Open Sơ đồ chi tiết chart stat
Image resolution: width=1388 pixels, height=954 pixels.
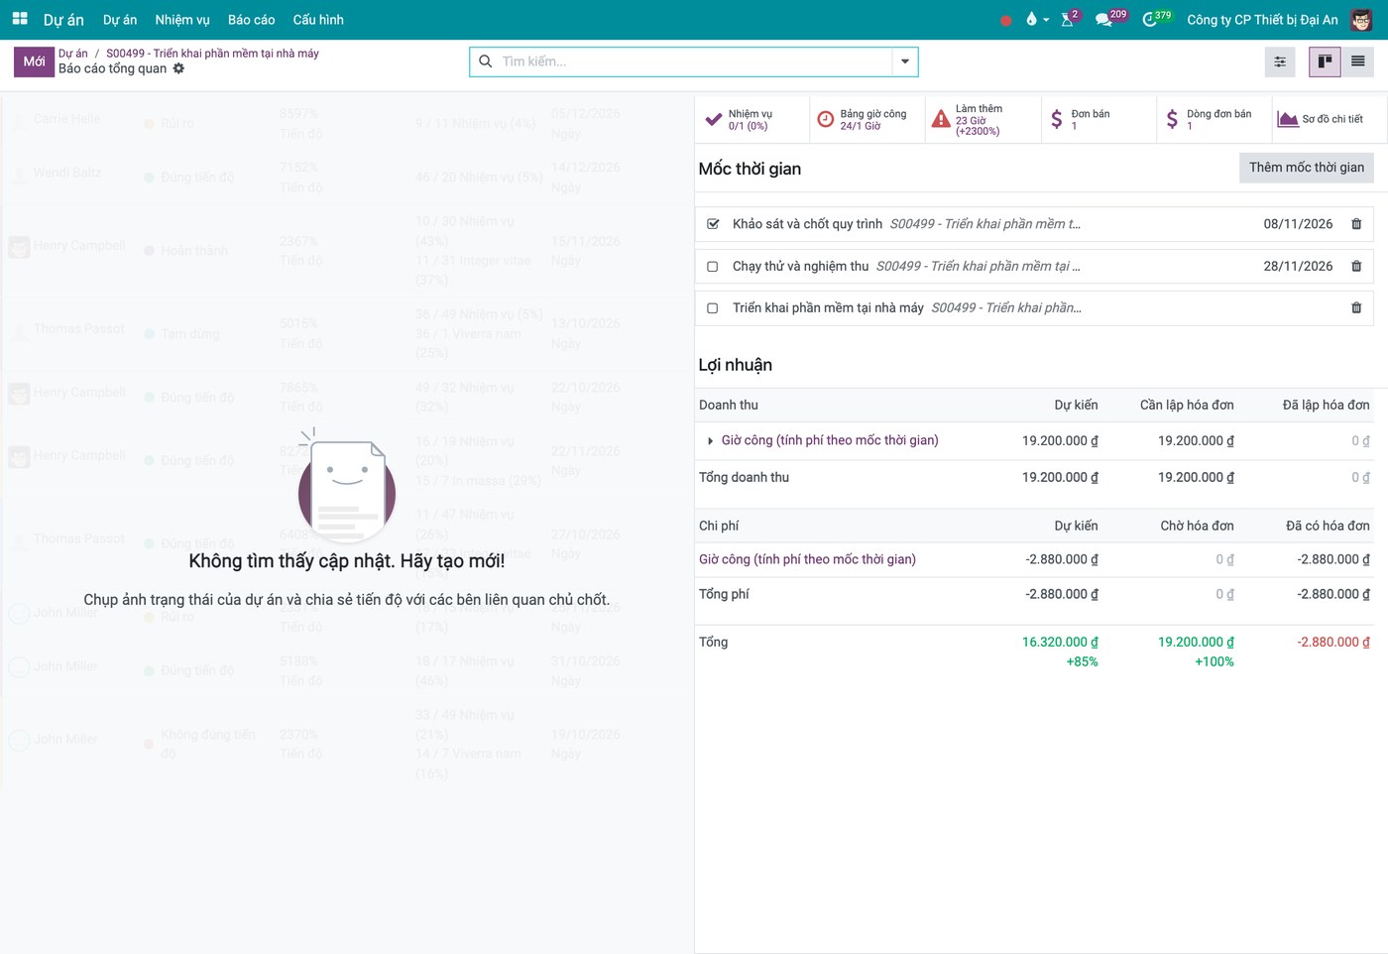[x=1323, y=119]
